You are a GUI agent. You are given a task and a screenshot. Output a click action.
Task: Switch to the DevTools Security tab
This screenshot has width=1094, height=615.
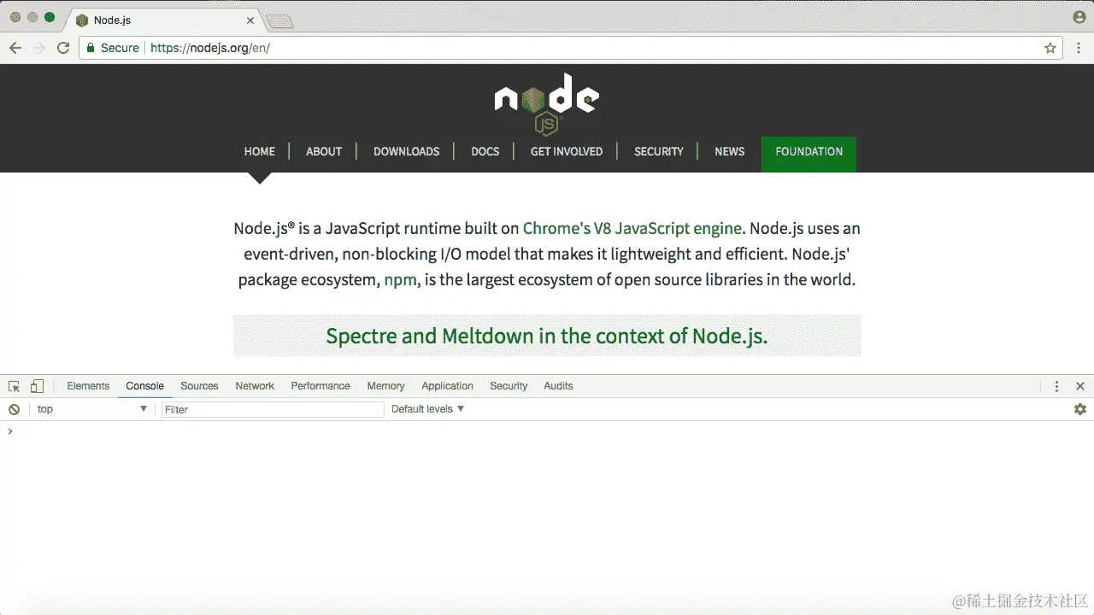[509, 386]
